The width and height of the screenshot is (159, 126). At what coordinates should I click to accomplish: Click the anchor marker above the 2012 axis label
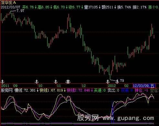[108, 82]
